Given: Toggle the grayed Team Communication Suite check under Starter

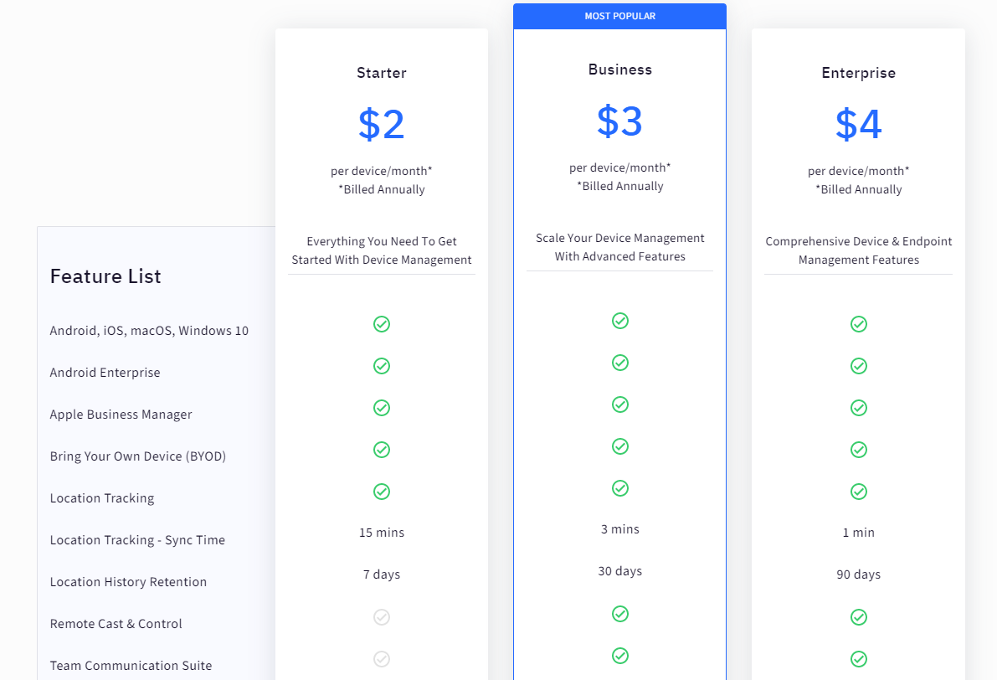Looking at the screenshot, I should (x=382, y=659).
